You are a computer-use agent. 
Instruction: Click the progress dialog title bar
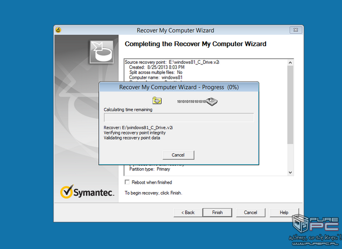point(179,87)
